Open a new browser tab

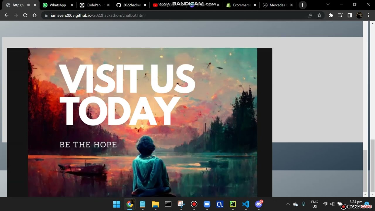click(x=303, y=5)
